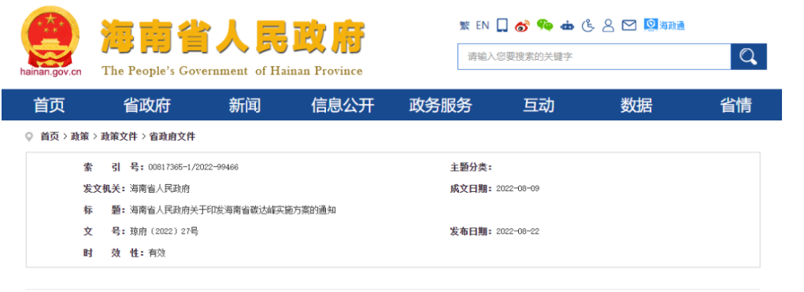The image size is (804, 292).
Task: Click the 海南省人民政府 header title
Action: click(232, 36)
